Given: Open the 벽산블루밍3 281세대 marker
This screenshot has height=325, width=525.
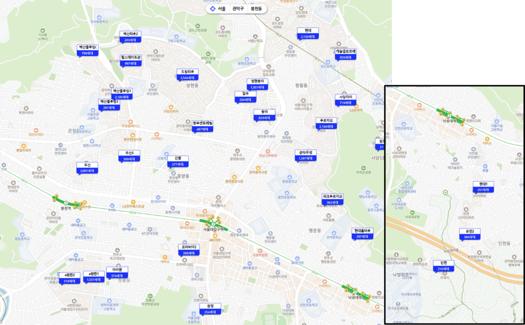Looking at the screenshot, I should [109, 105].
